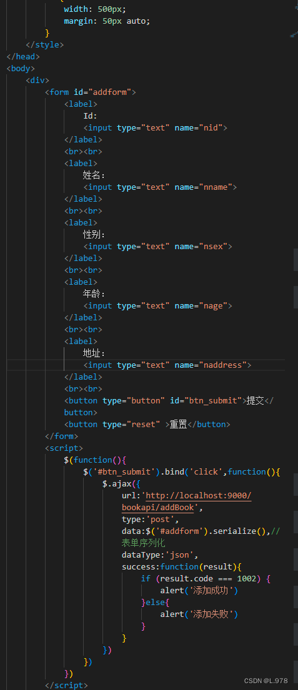The image size is (298, 690).
Task: Click the '地址:' label text
Action: point(94,353)
